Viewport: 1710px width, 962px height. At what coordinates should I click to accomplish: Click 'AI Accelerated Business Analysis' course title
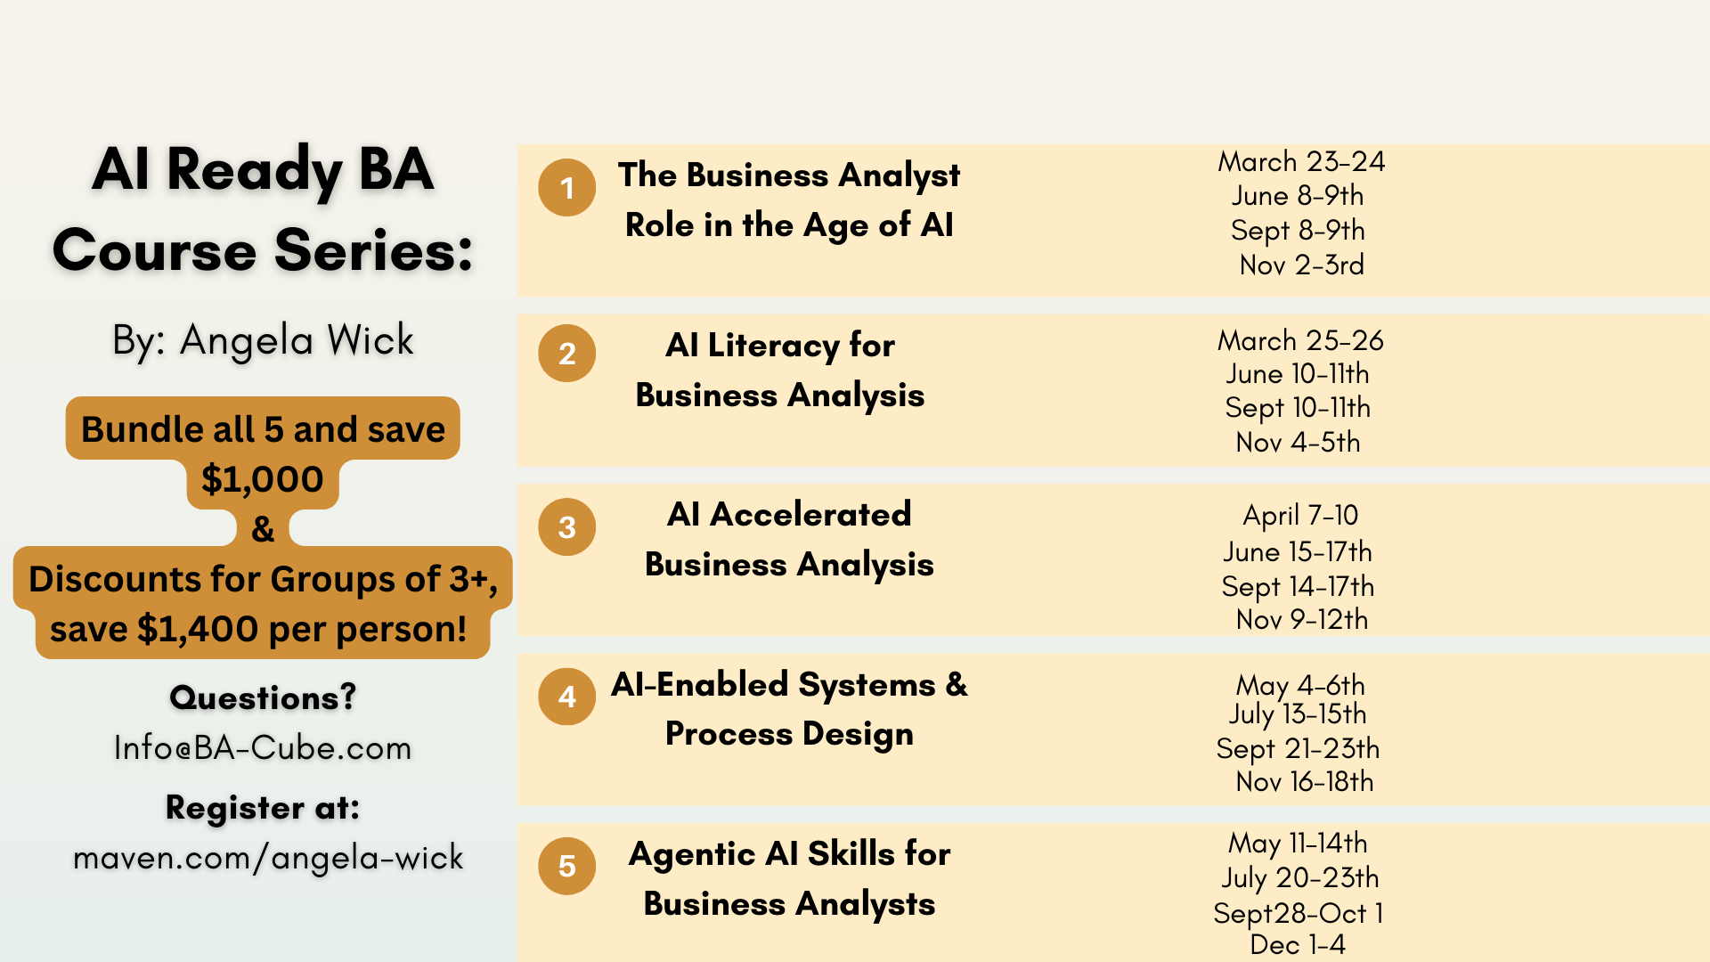[789, 539]
